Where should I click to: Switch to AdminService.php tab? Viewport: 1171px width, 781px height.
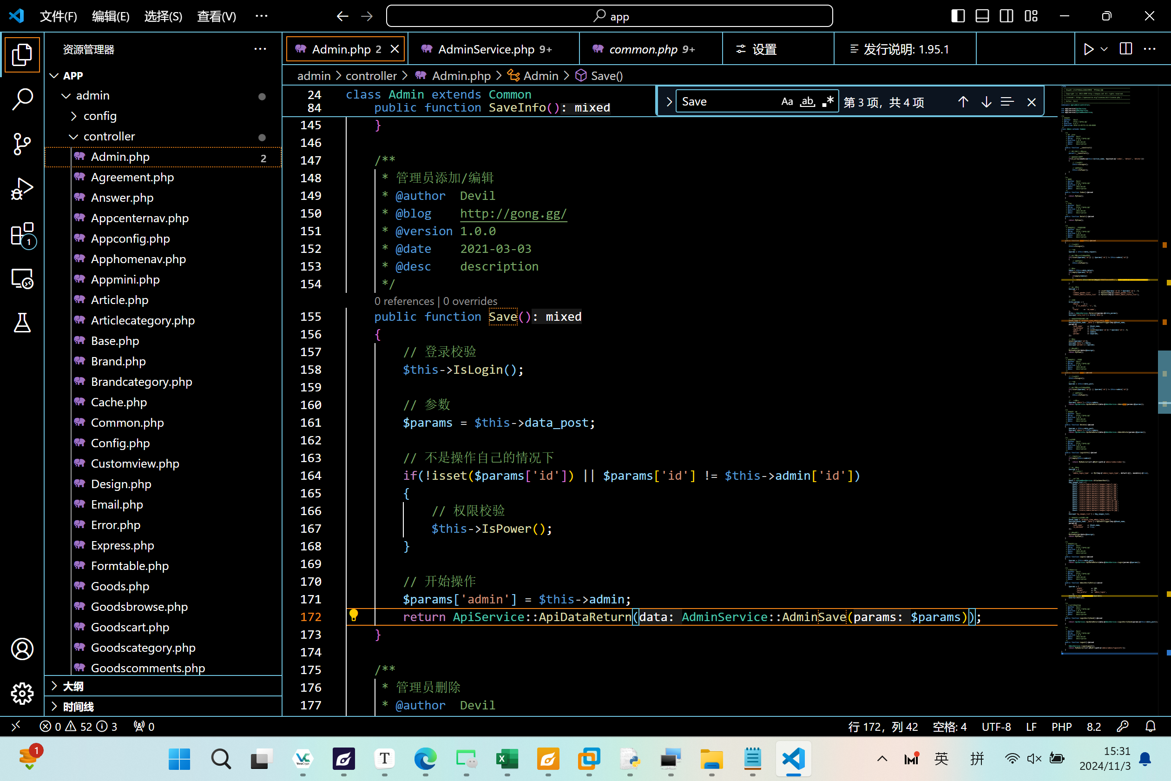(x=494, y=49)
